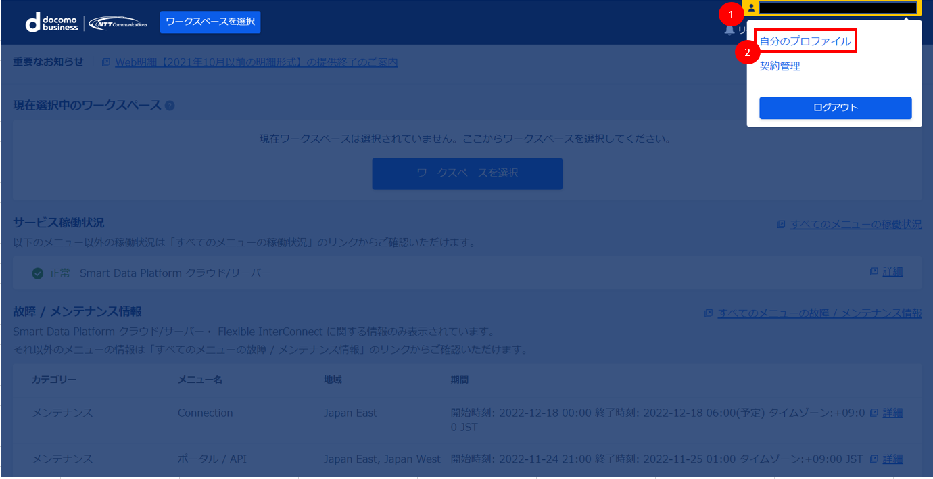Click the yellow user account icon
Screen dimensions: 933x479
click(x=751, y=8)
